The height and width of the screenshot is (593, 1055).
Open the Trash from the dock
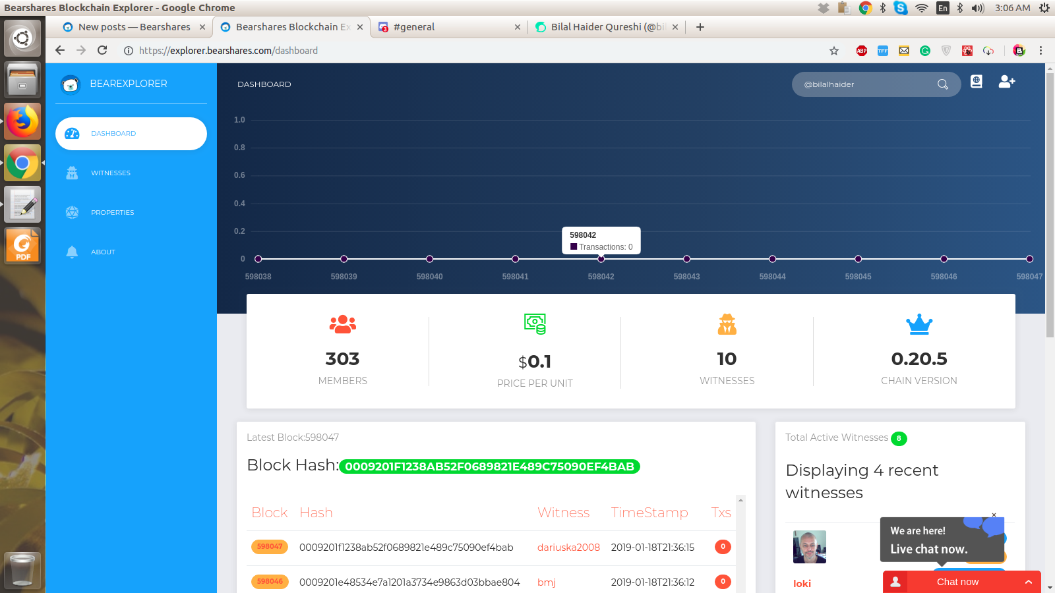pyautogui.click(x=22, y=569)
